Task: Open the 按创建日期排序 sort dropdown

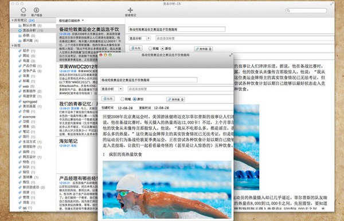Action: (x=71, y=21)
